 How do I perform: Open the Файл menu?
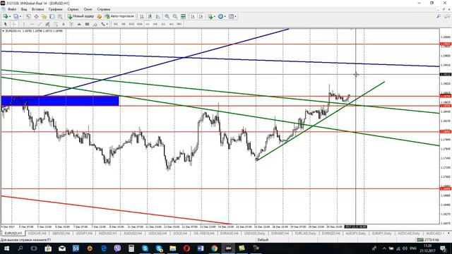[12, 9]
